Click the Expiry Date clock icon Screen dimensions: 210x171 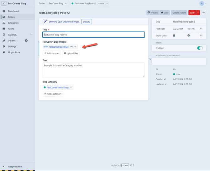188,35
